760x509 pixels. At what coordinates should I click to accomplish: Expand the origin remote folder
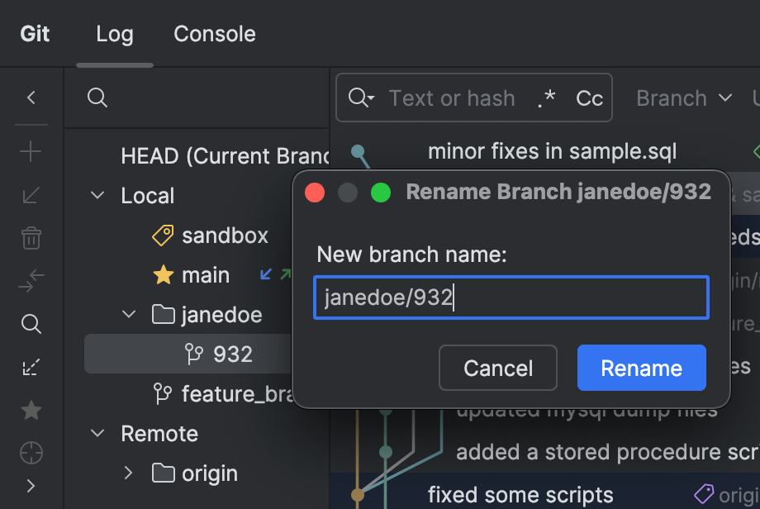click(128, 473)
